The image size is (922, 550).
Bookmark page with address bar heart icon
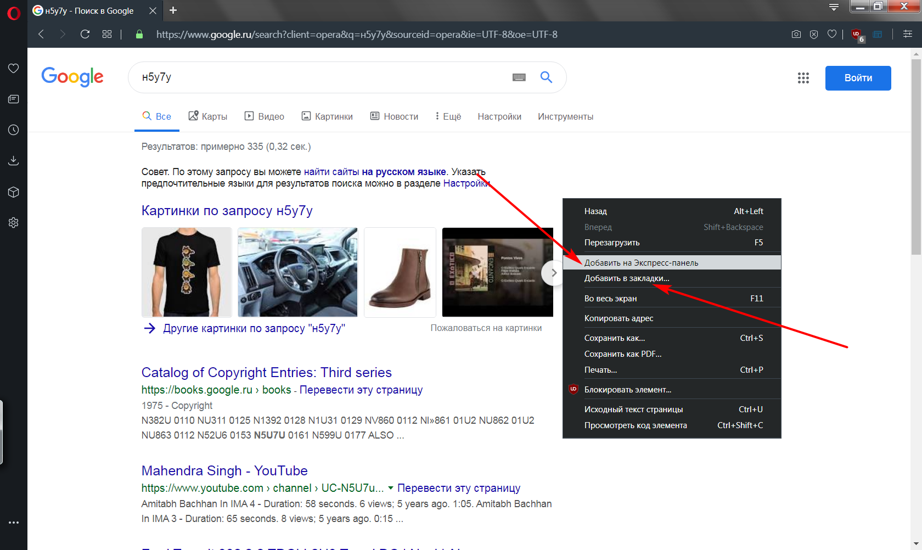[x=832, y=34]
